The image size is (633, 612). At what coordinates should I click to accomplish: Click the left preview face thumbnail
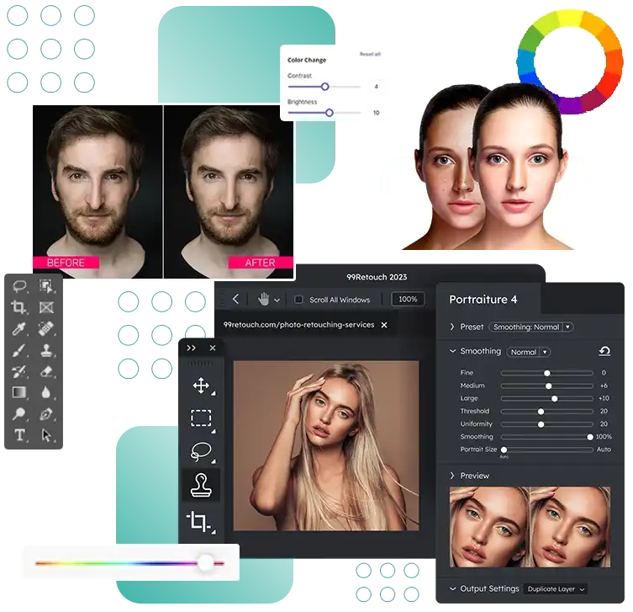tap(489, 527)
